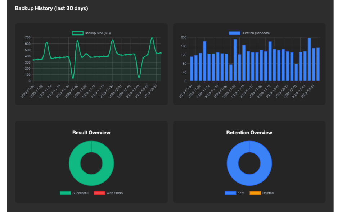Click 2025-11-30 date under Backup Size chart
This screenshot has height=212, width=342.
coord(107,91)
